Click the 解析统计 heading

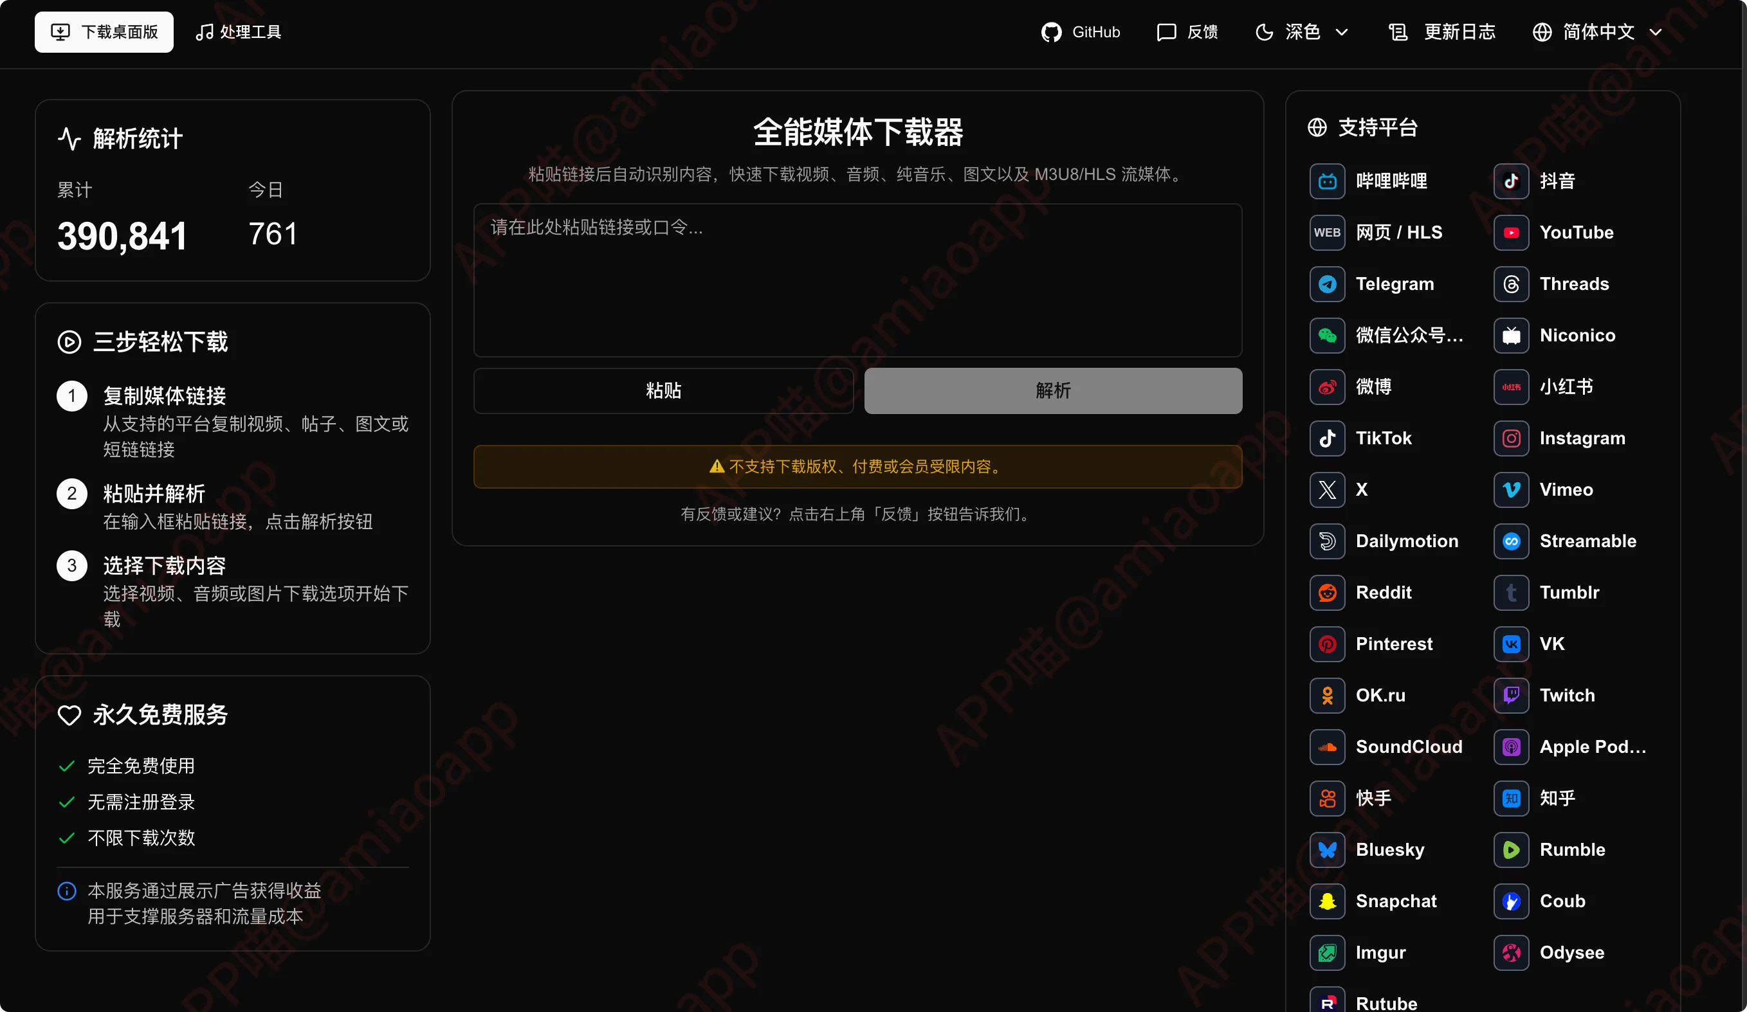pyautogui.click(x=137, y=139)
